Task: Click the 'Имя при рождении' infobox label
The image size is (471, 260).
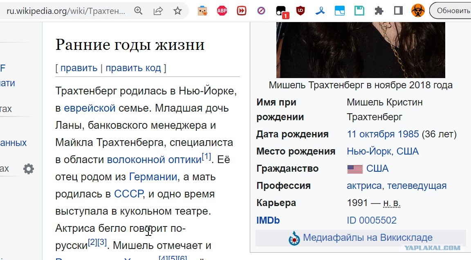Action: point(280,110)
